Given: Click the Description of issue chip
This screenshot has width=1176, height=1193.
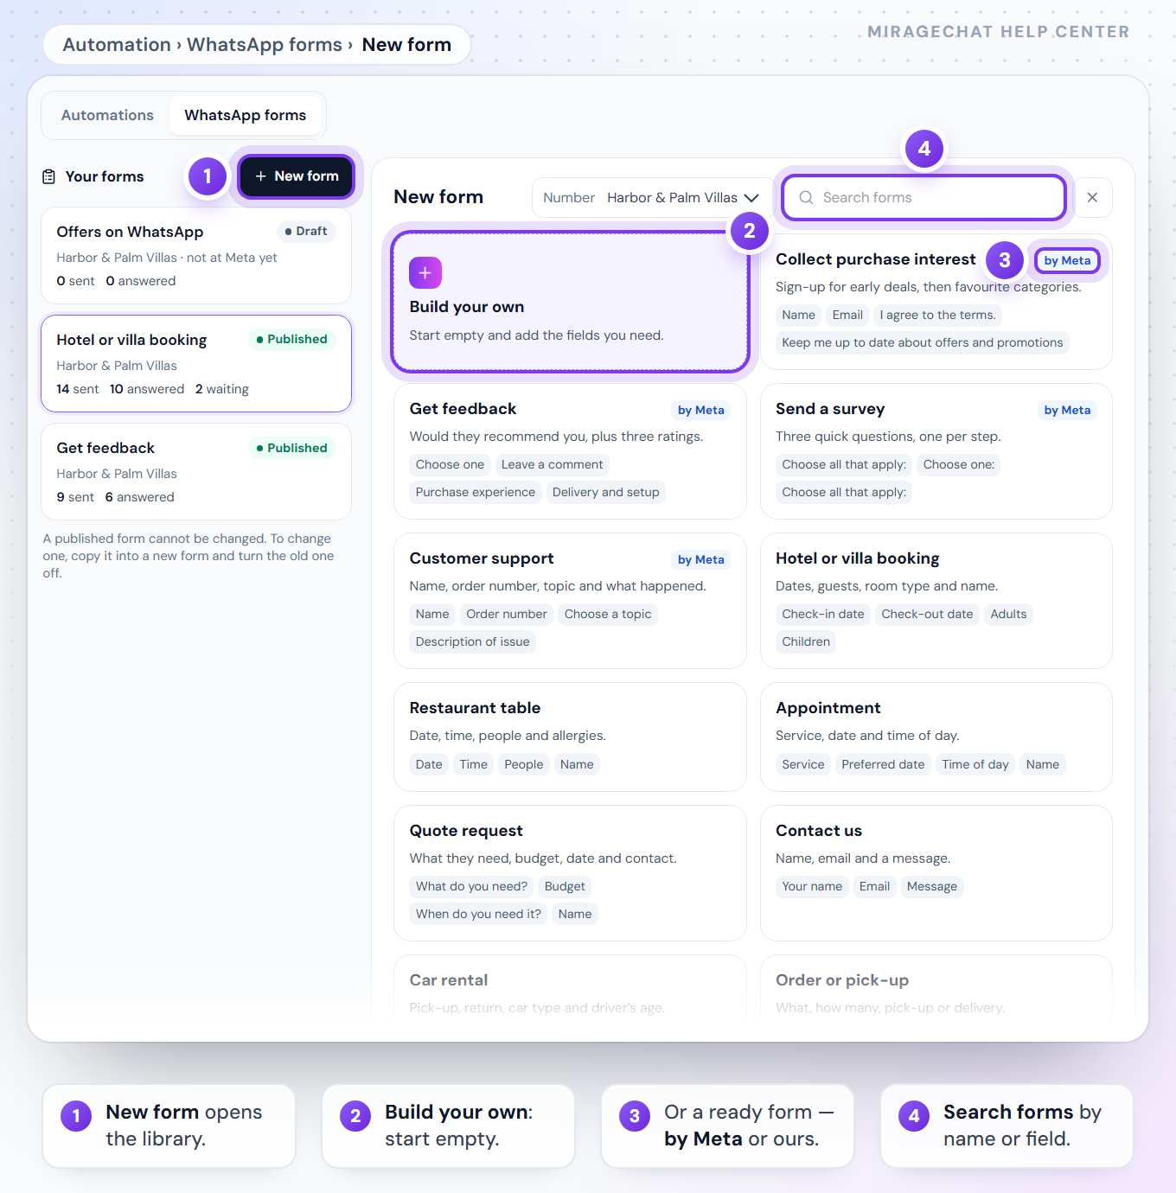Looking at the screenshot, I should tap(472, 641).
